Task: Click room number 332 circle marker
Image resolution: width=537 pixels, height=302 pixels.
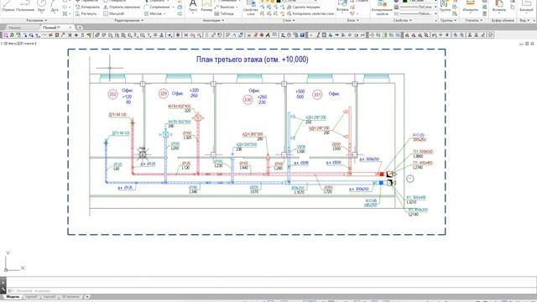Action: point(112,94)
